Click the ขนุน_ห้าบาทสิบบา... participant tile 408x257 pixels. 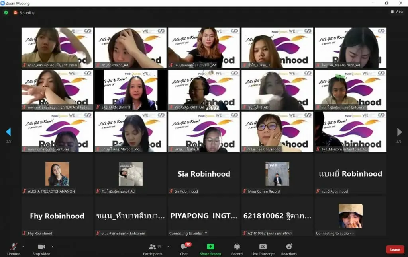(131, 216)
